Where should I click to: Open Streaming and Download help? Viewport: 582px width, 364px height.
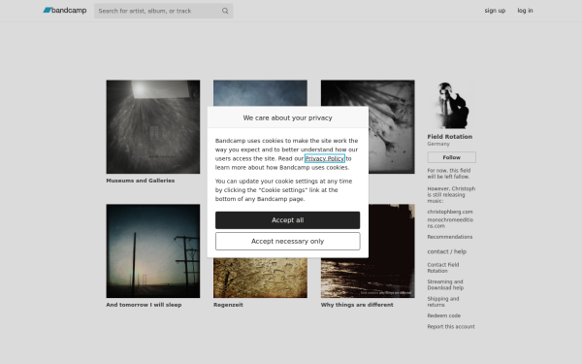click(x=445, y=284)
